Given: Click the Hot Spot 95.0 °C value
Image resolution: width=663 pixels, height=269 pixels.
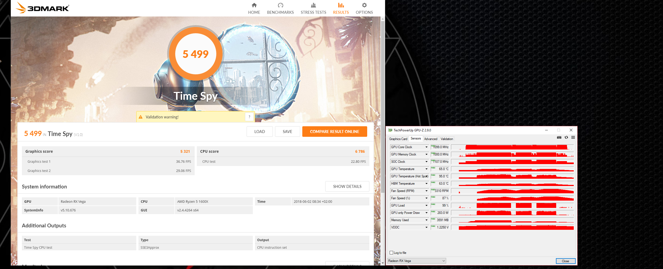Looking at the screenshot, I should [440, 176].
